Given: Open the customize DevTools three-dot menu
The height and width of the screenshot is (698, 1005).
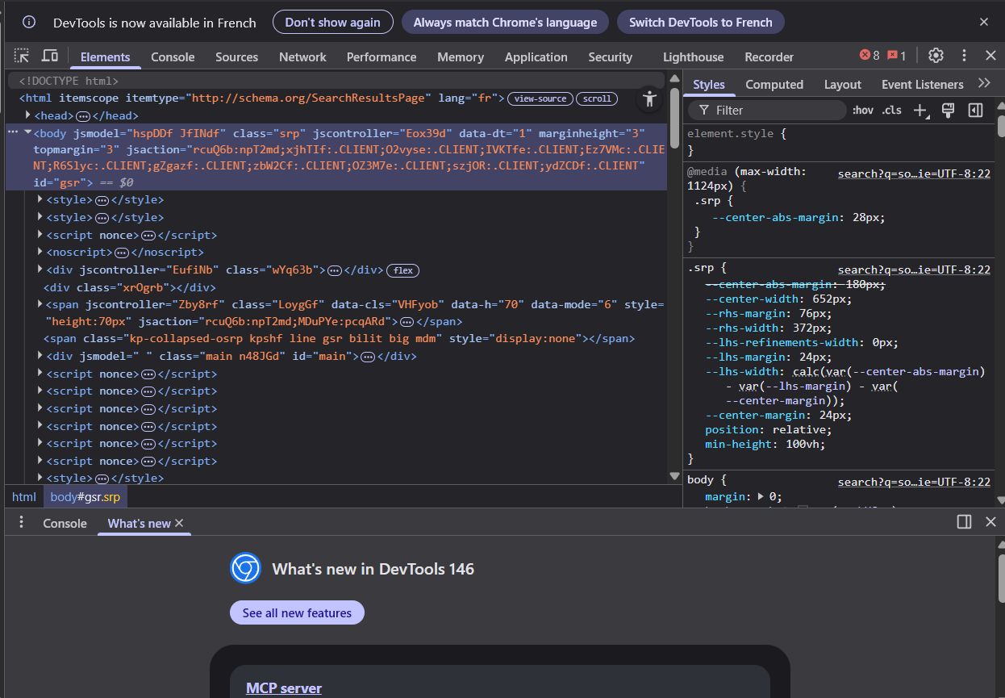Looking at the screenshot, I should (964, 56).
